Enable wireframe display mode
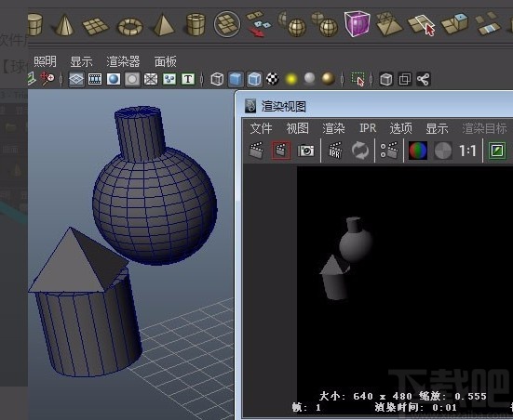Viewport: 513px width, 420px height. 217,79
